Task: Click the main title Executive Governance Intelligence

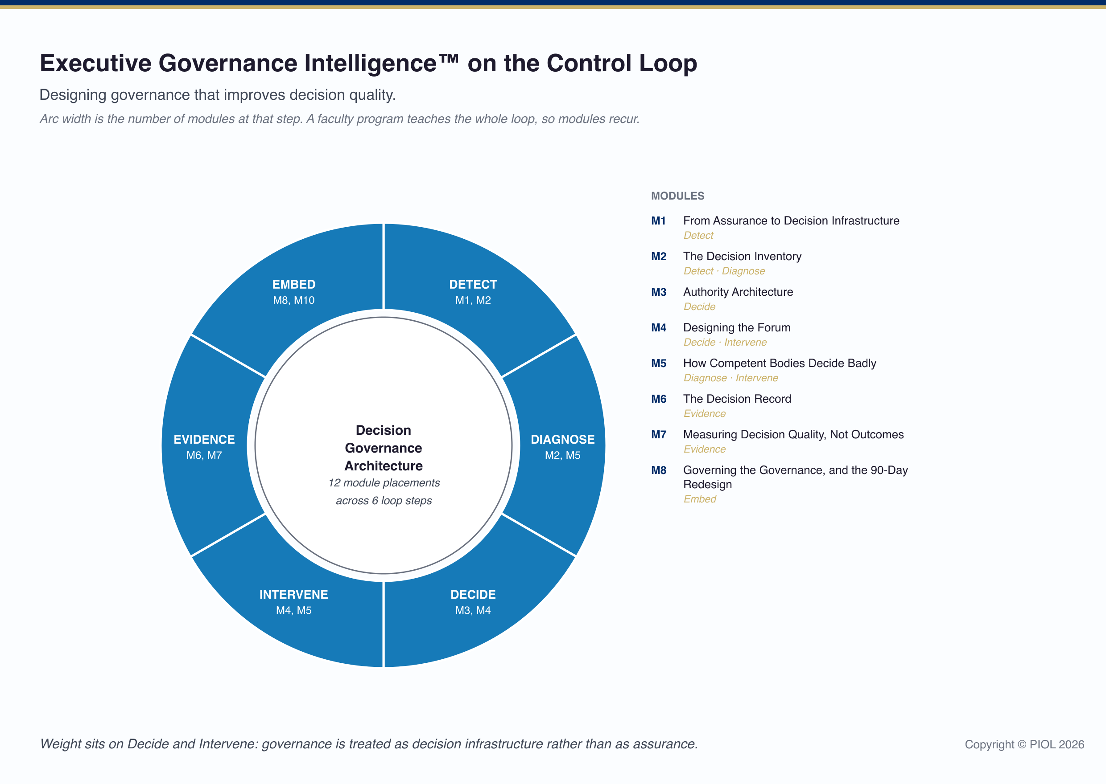Action: pyautogui.click(x=368, y=63)
